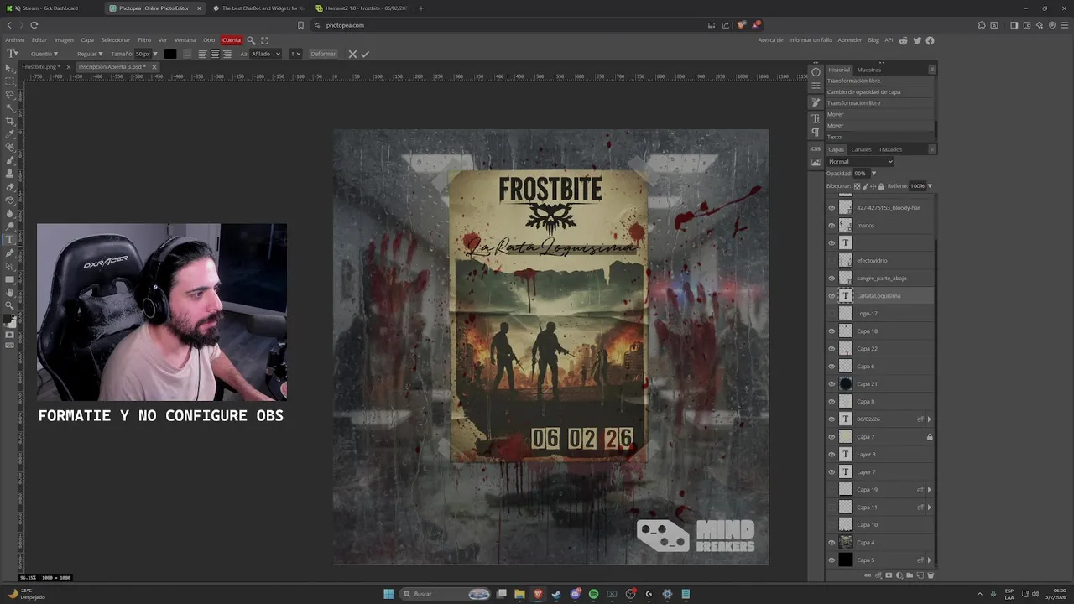This screenshot has height=604, width=1074.
Task: Select the Crop tool
Action: pyautogui.click(x=10, y=121)
